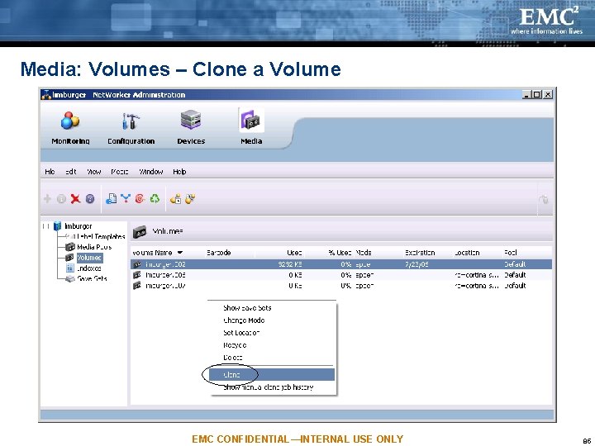Select the highlighted imburger.002 volume name
The height and width of the screenshot is (446, 595).
165,264
